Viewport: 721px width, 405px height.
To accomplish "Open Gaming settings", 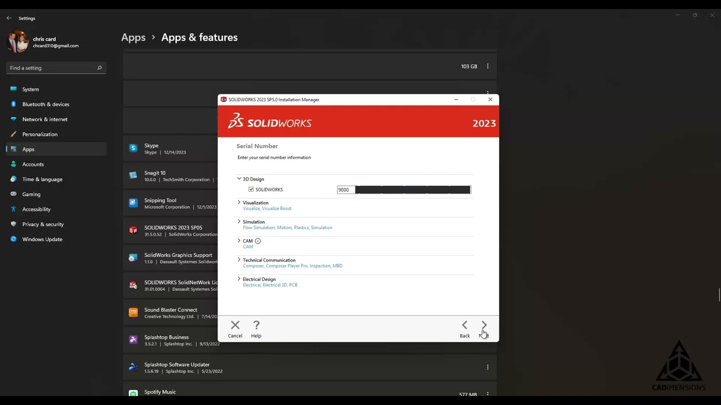I will click(56, 194).
